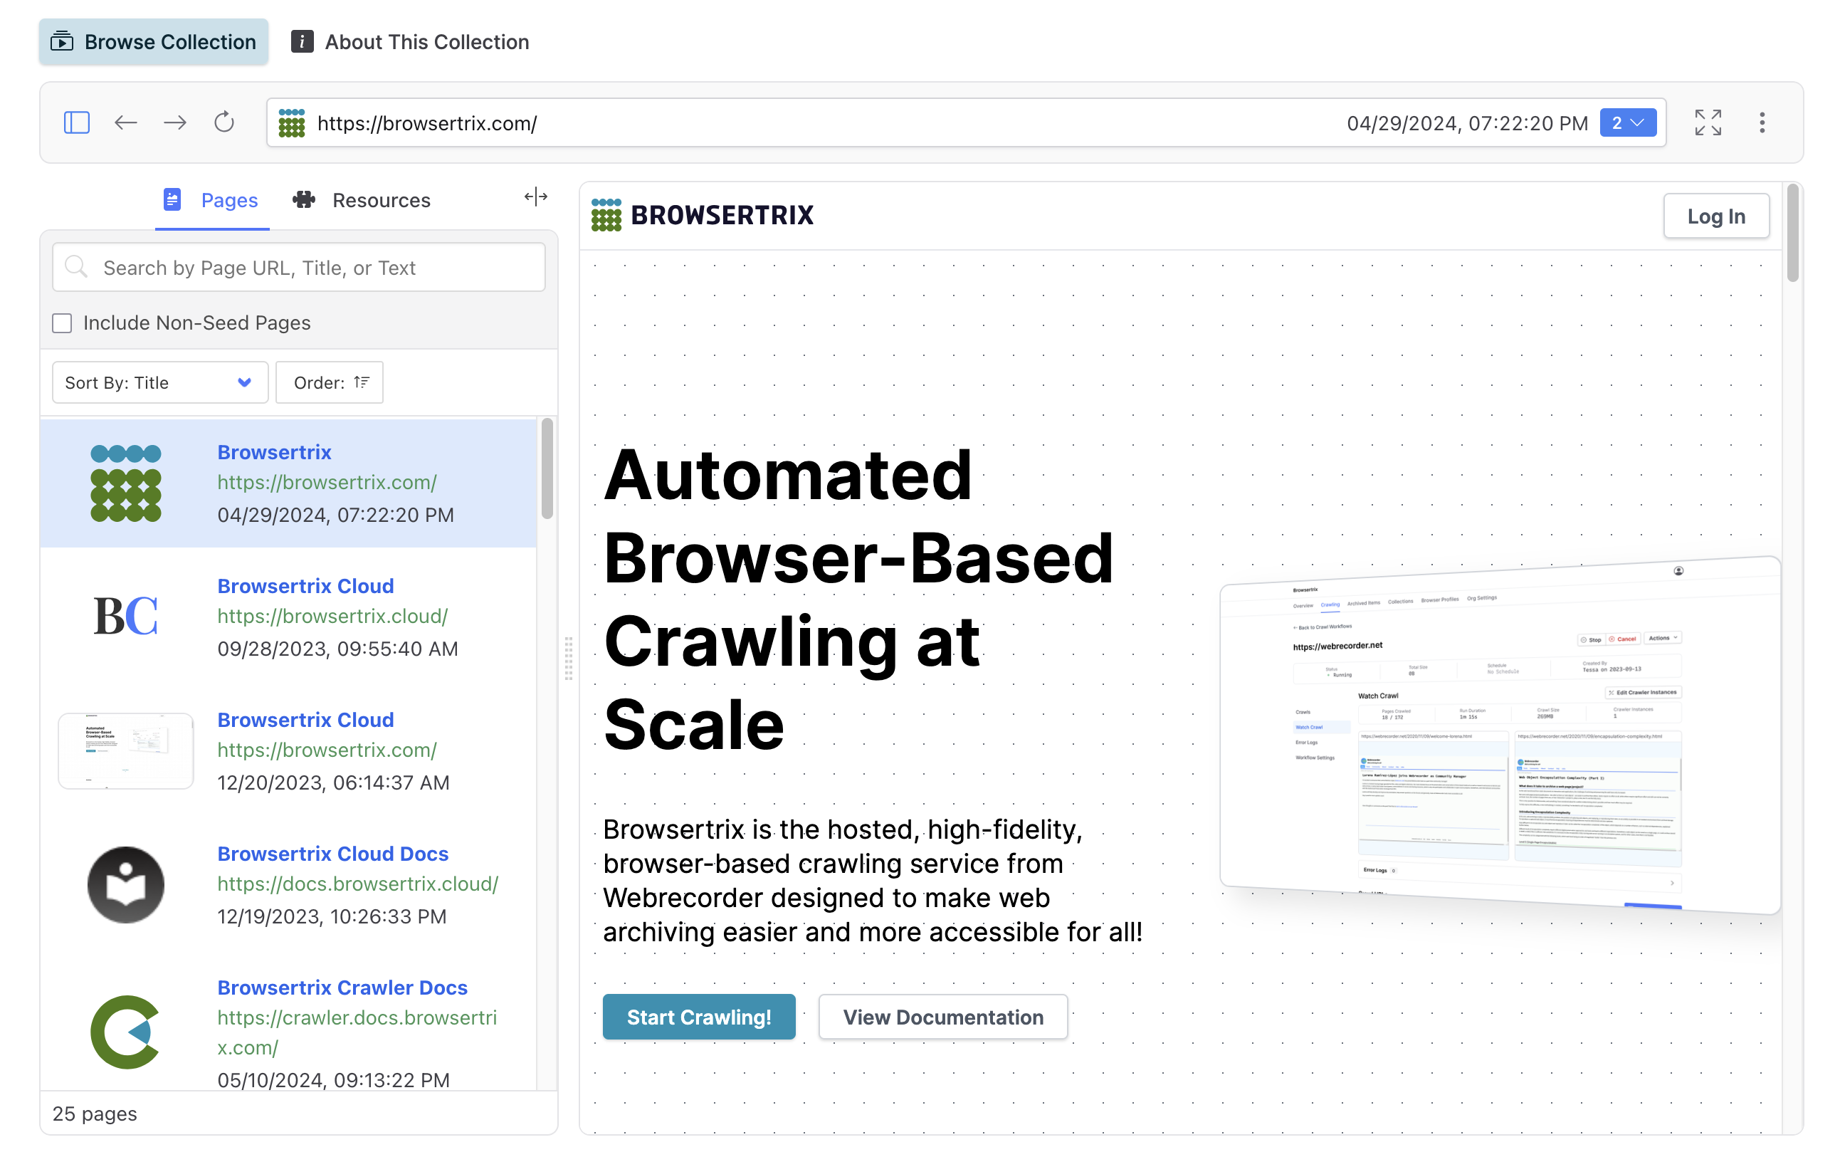Viewport: 1840px width, 1152px height.
Task: Click the Log In button
Action: 1716,216
